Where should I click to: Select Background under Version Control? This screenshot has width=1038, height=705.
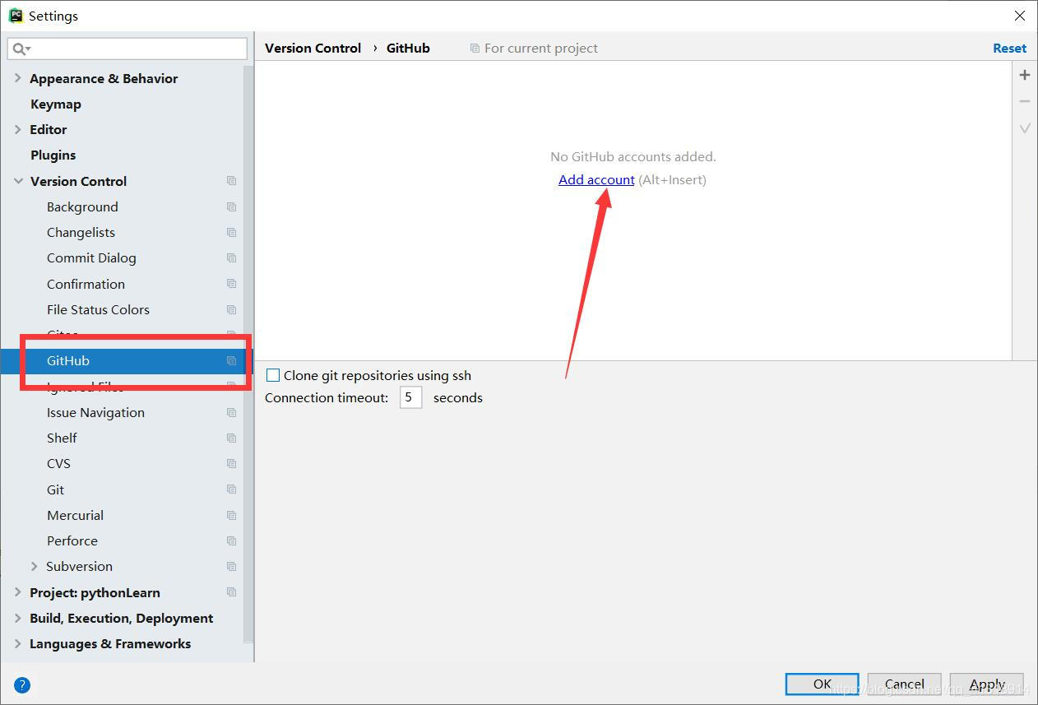coord(82,206)
